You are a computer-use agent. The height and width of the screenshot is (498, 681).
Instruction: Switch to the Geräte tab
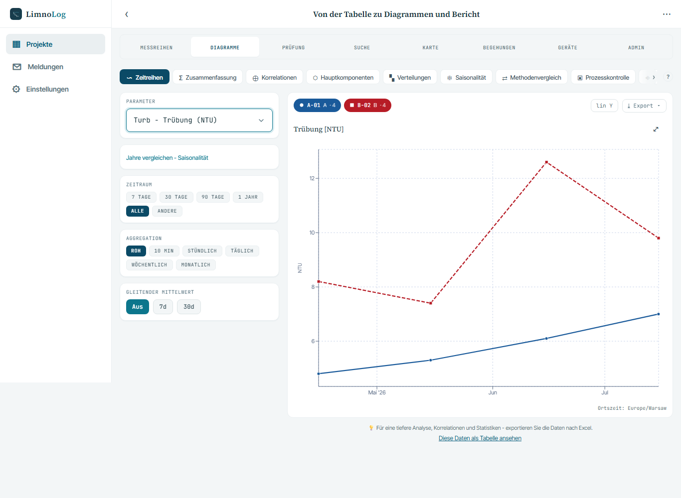[x=568, y=47]
